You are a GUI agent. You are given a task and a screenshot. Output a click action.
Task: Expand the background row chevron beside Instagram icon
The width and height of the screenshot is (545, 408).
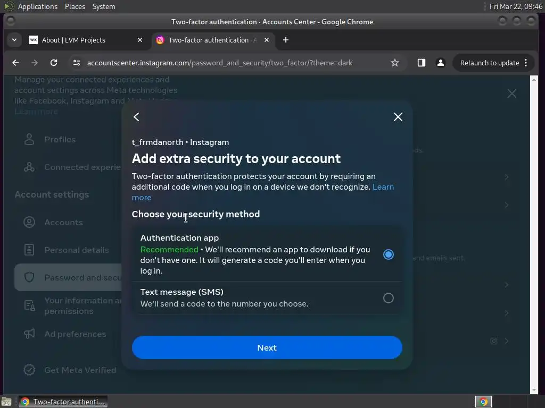(507, 341)
